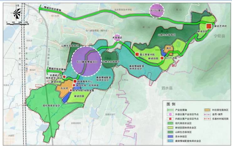Click the 泗水县 county label
The height and width of the screenshot is (146, 232).
(x=167, y=88)
